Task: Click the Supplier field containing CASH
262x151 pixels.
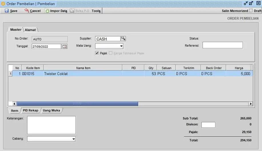Action: coord(108,39)
